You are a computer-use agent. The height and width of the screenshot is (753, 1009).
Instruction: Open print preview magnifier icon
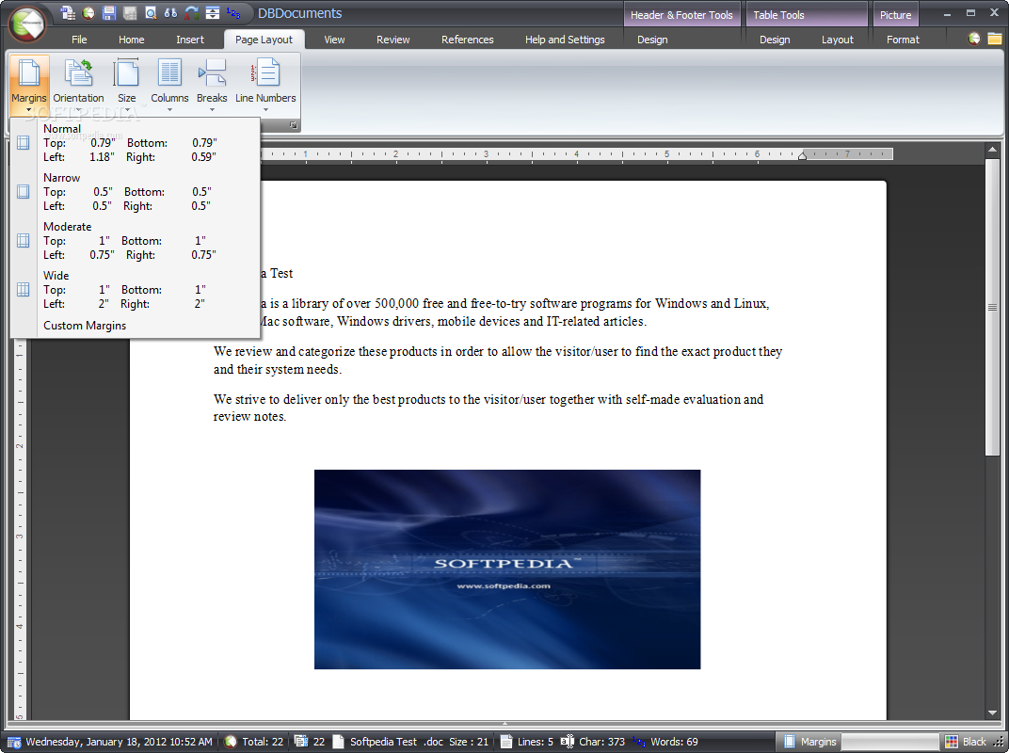click(x=150, y=12)
